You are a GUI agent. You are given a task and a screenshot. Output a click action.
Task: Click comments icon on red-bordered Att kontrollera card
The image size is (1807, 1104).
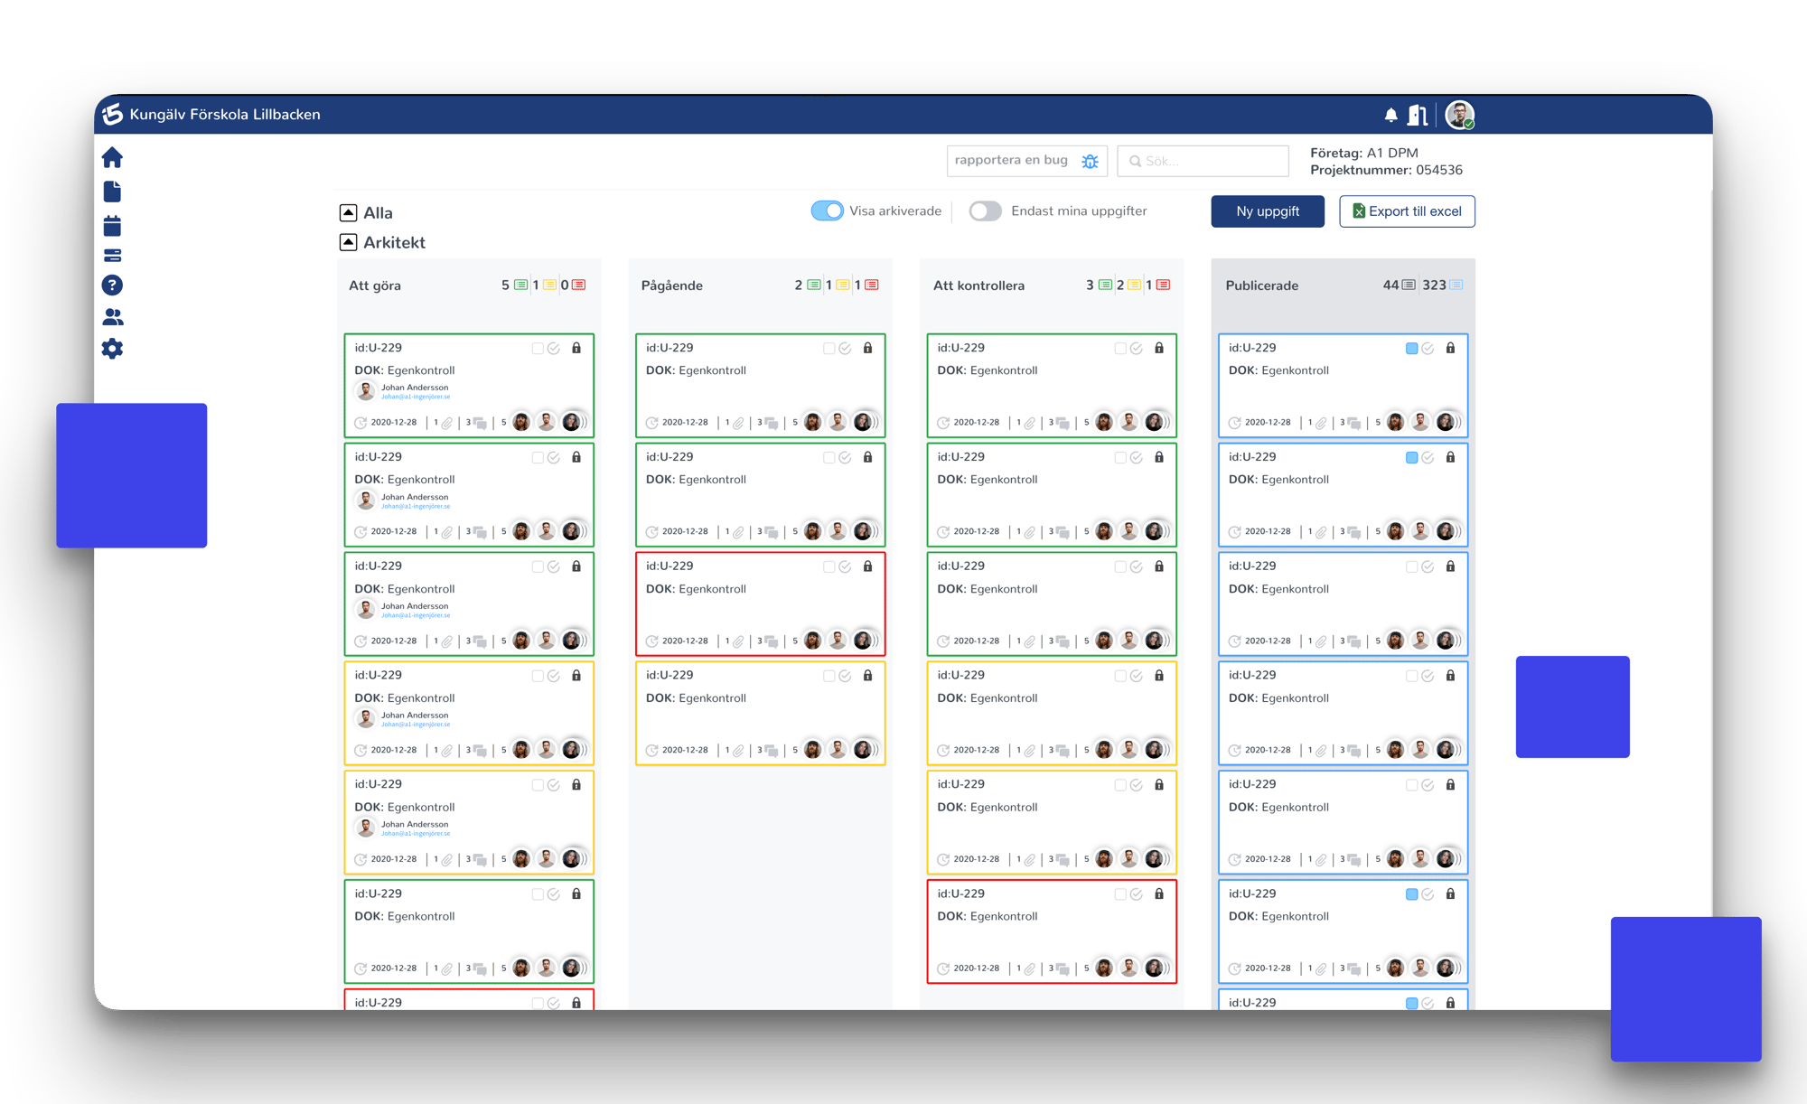1063,969
